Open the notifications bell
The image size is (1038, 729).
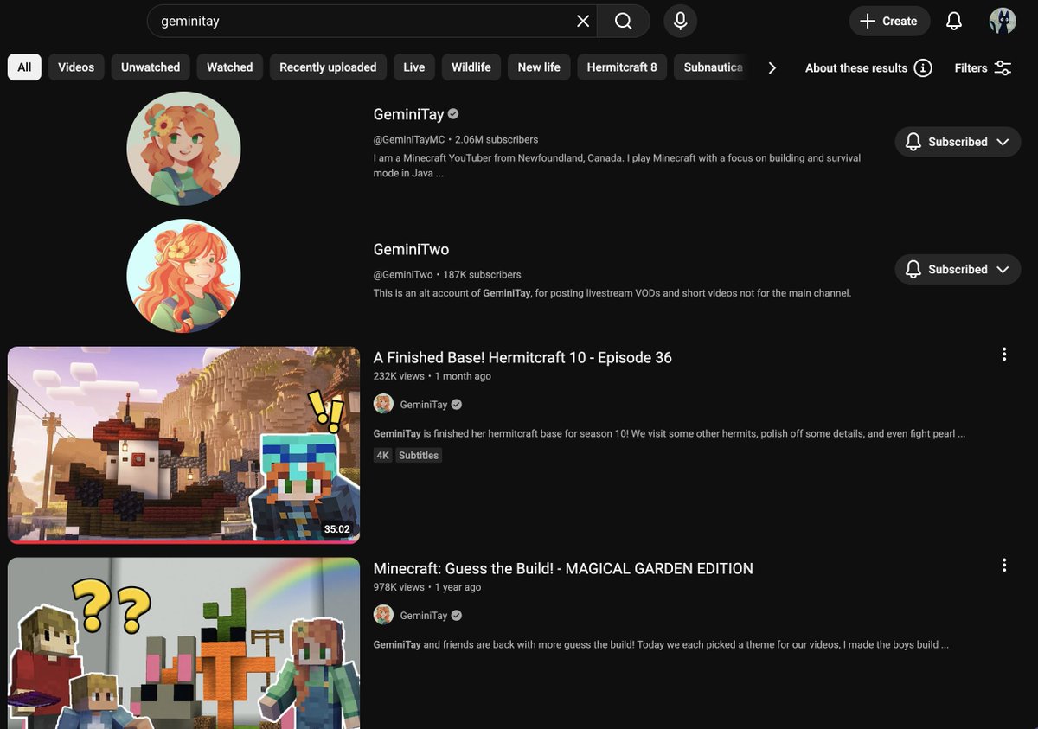coord(954,21)
